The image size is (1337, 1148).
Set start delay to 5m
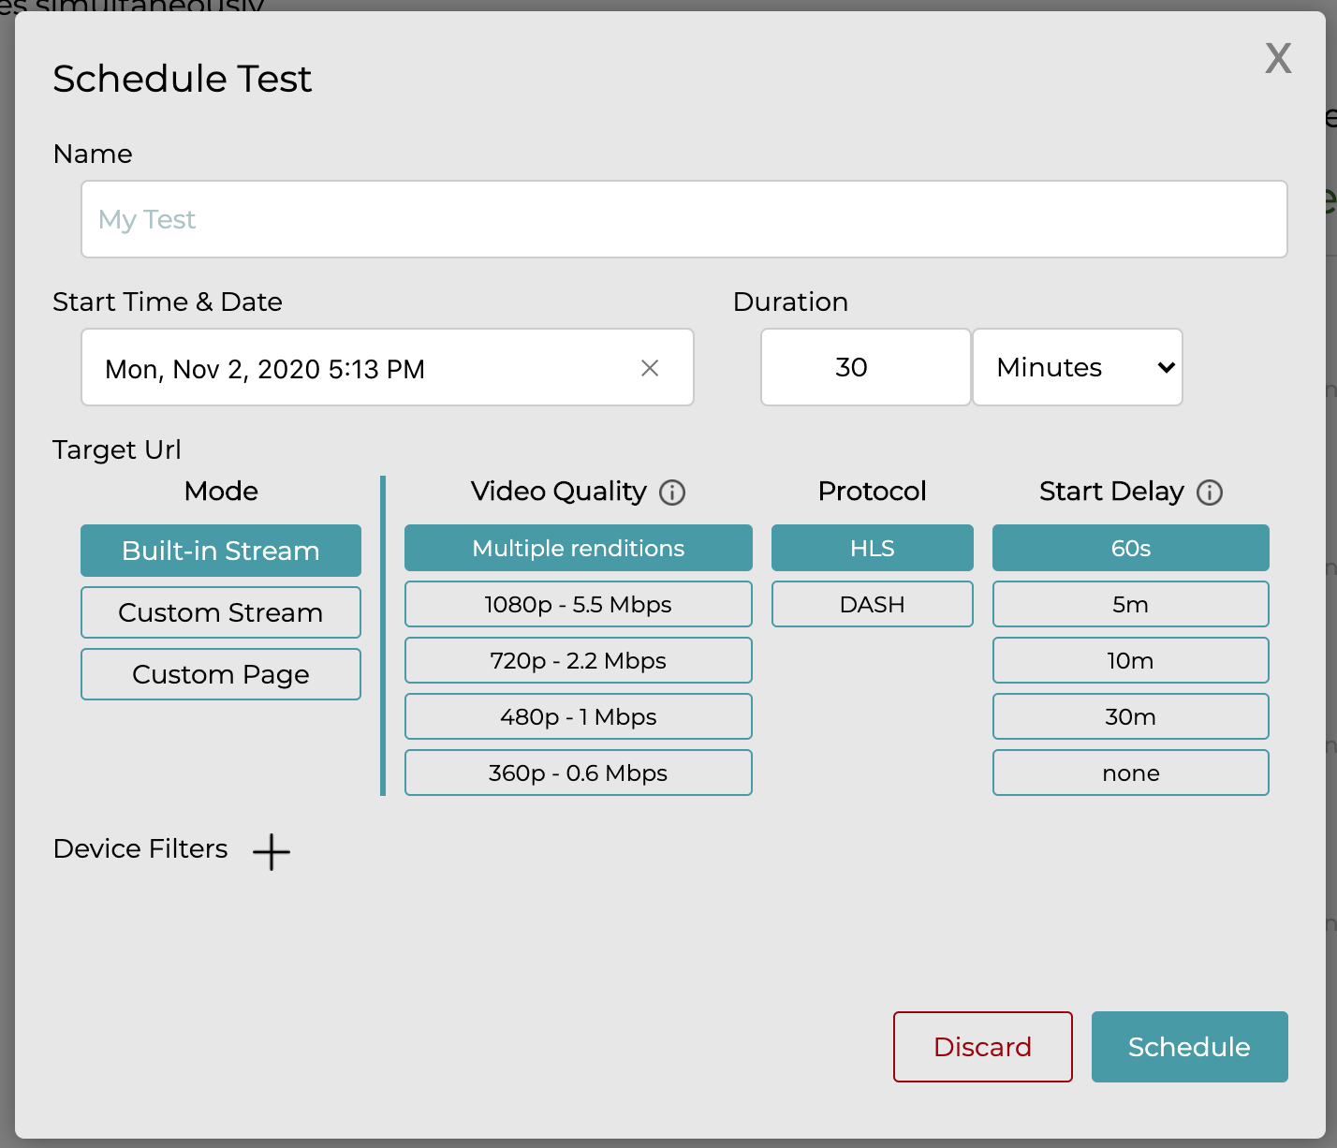(1130, 604)
